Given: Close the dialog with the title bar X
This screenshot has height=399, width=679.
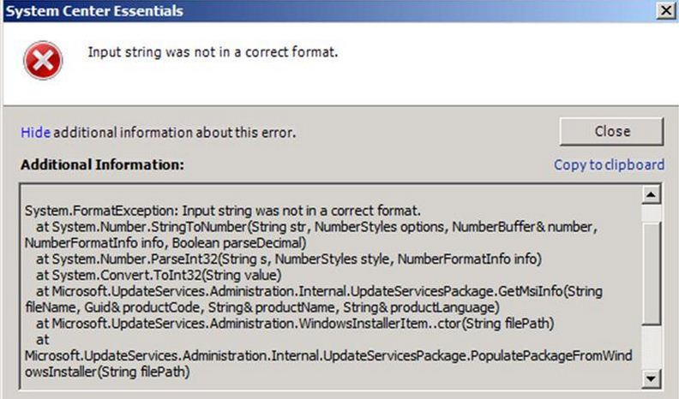Looking at the screenshot, I should 664,10.
